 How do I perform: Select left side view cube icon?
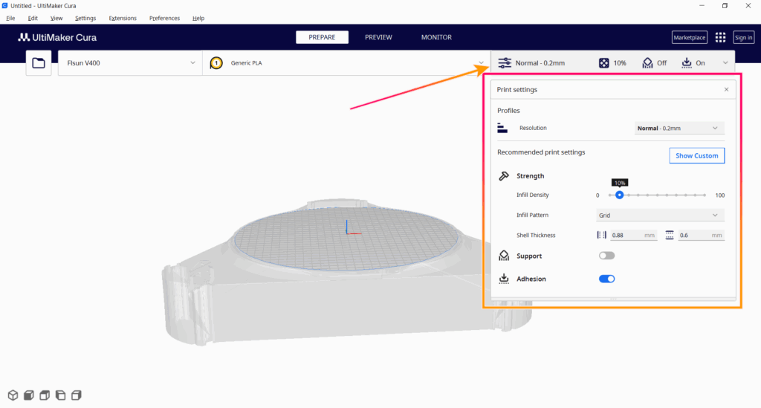(x=61, y=395)
